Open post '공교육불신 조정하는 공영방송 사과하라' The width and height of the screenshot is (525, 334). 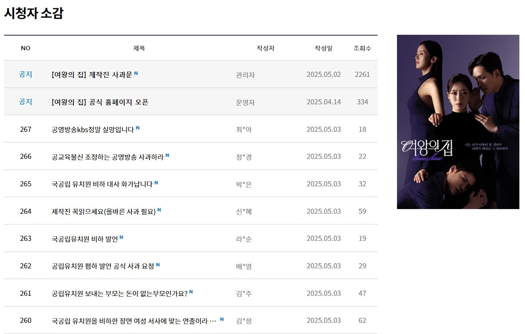coord(107,157)
